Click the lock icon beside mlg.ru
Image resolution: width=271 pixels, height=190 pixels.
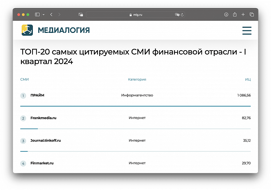(x=131, y=15)
